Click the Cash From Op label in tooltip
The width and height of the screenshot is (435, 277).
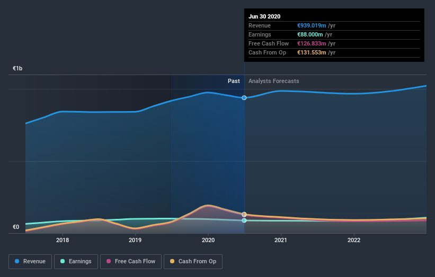click(267, 52)
